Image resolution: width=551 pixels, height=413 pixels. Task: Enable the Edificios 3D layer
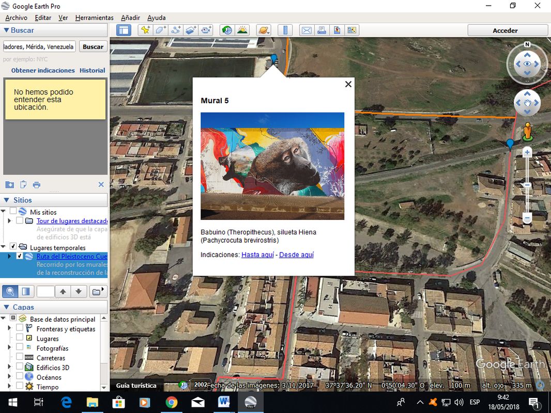coord(20,367)
